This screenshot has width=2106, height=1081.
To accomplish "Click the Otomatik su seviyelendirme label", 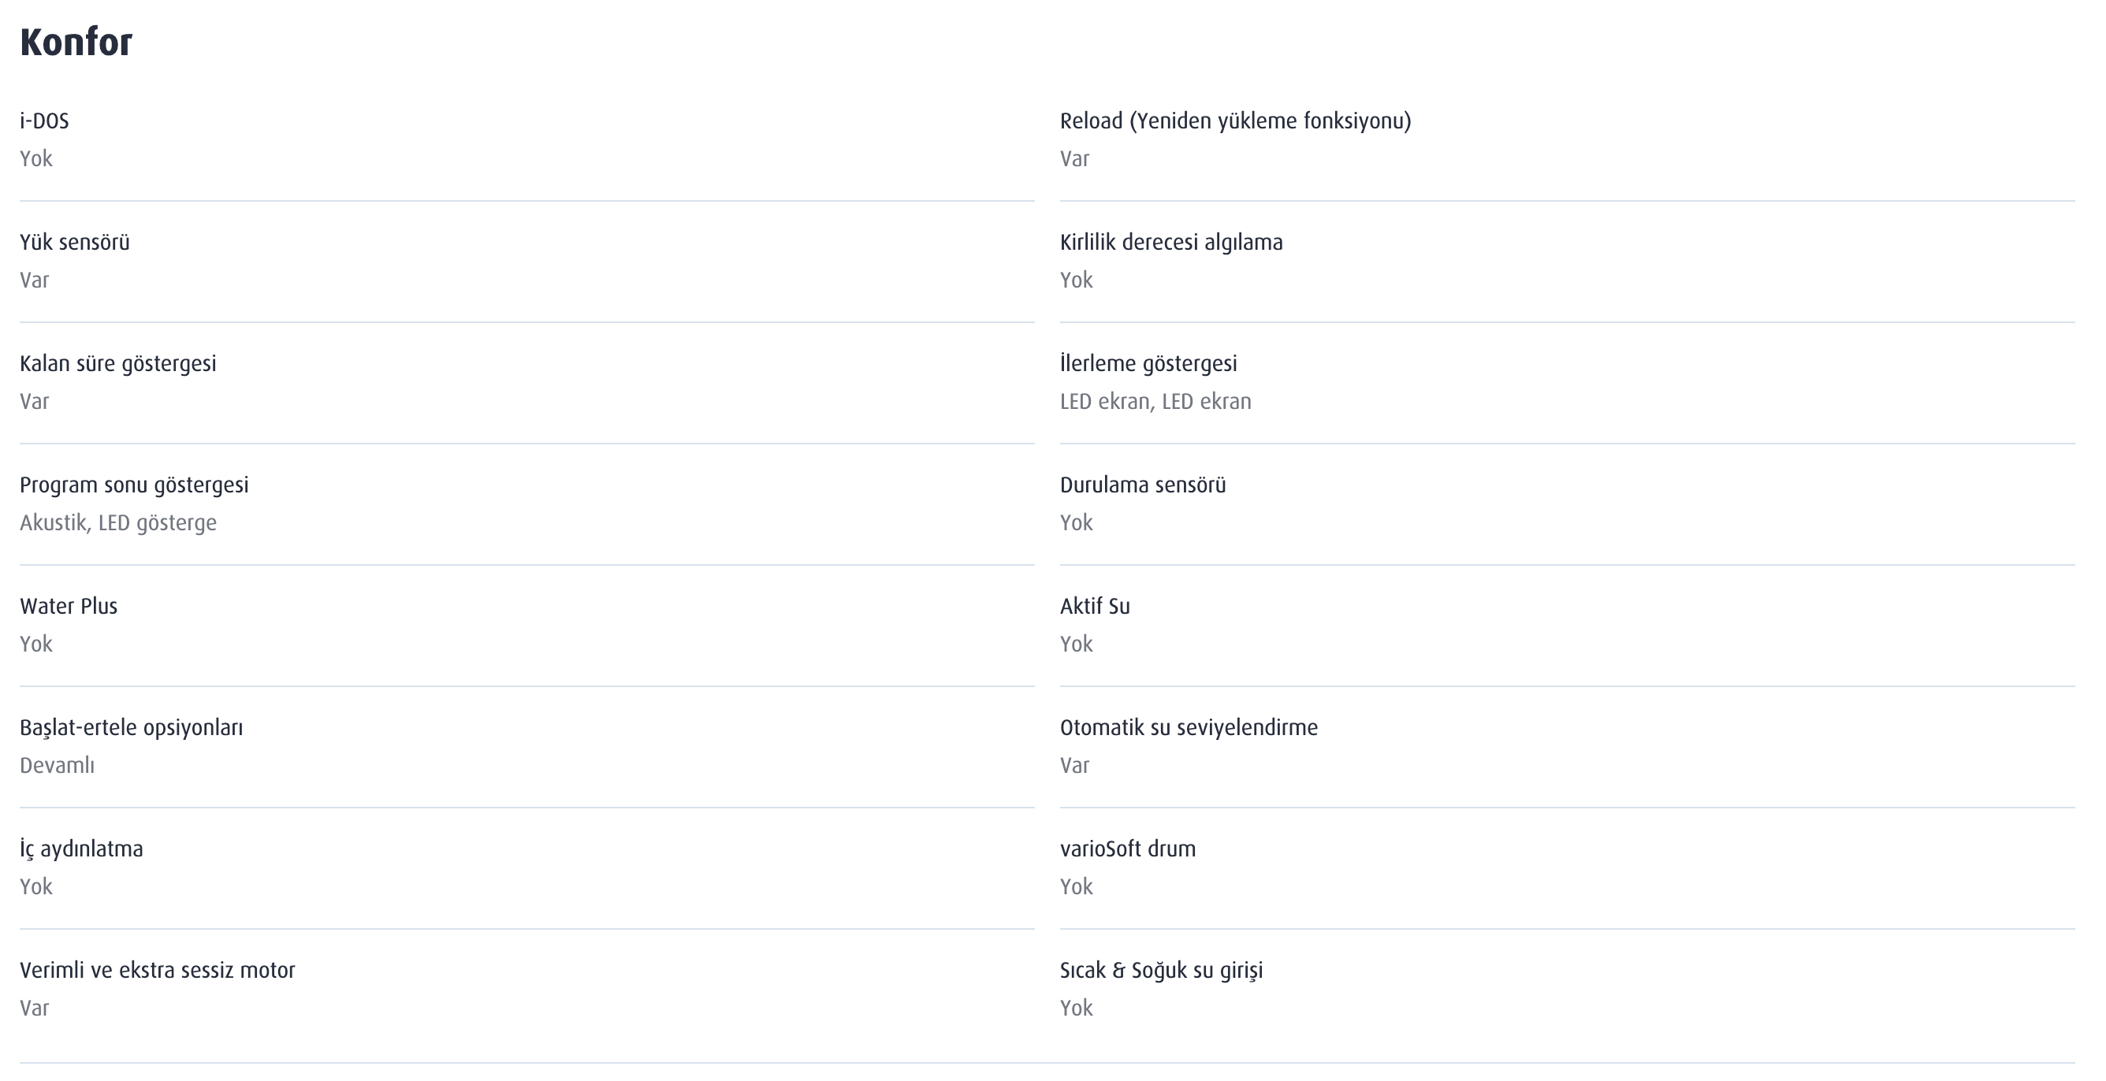I will coord(1189,728).
